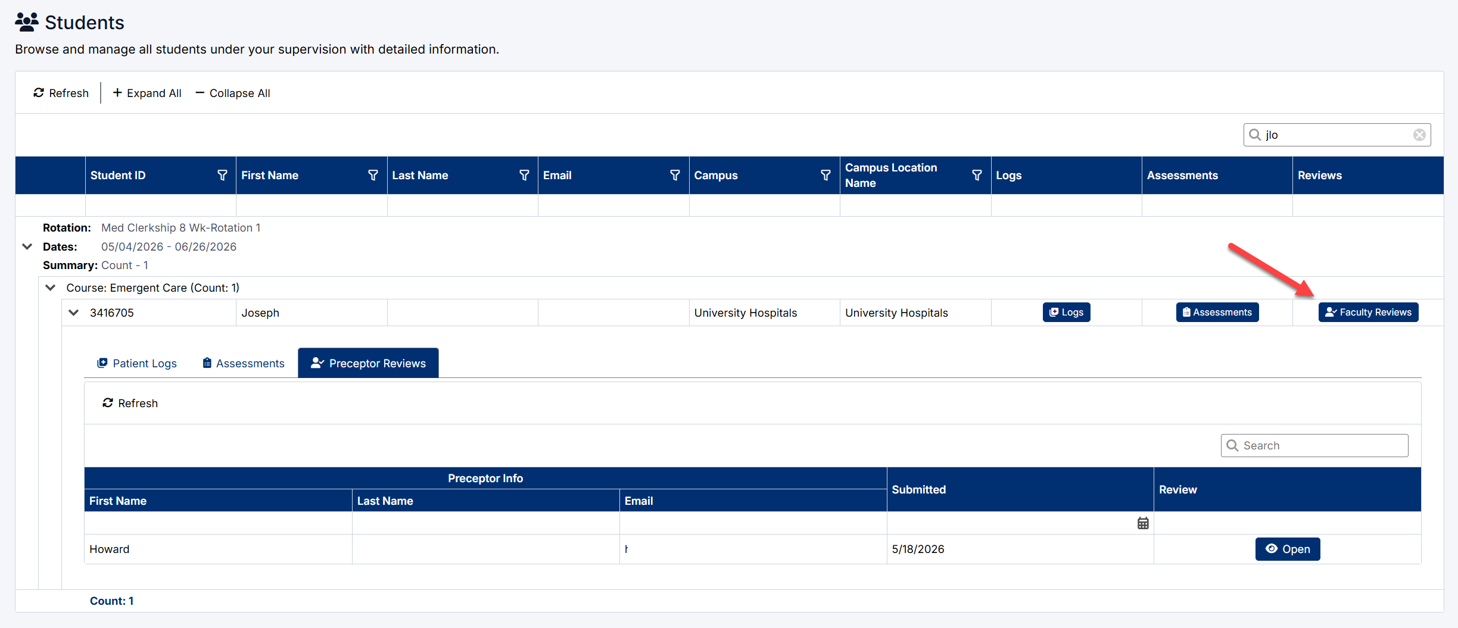The height and width of the screenshot is (628, 1458).
Task: Clear the jlo search text with the X icon
Action: [1419, 135]
